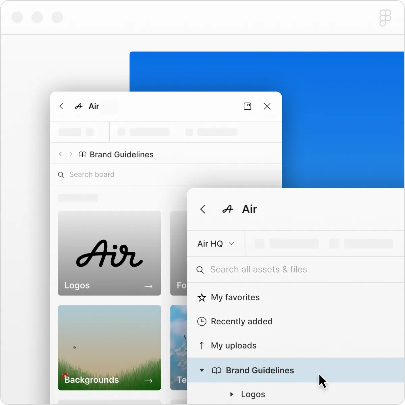Select the Logos item in the tree
The width and height of the screenshot is (405, 405).
253,394
